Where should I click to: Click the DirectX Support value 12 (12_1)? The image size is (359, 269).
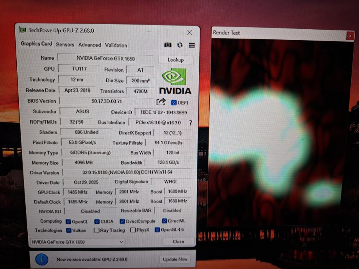[x=172, y=133]
